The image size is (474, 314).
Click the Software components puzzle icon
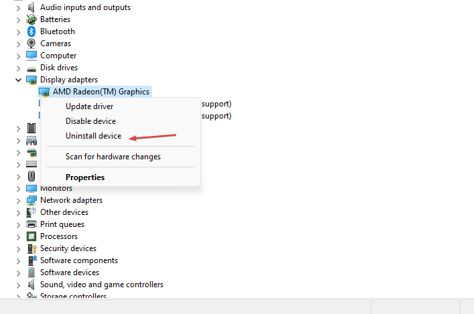(x=31, y=260)
